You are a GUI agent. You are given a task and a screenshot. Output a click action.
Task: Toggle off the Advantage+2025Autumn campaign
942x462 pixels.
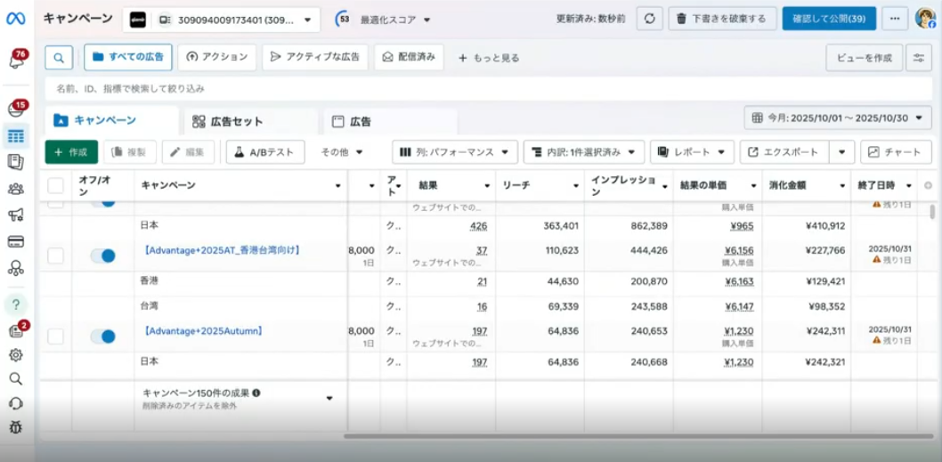pos(103,336)
